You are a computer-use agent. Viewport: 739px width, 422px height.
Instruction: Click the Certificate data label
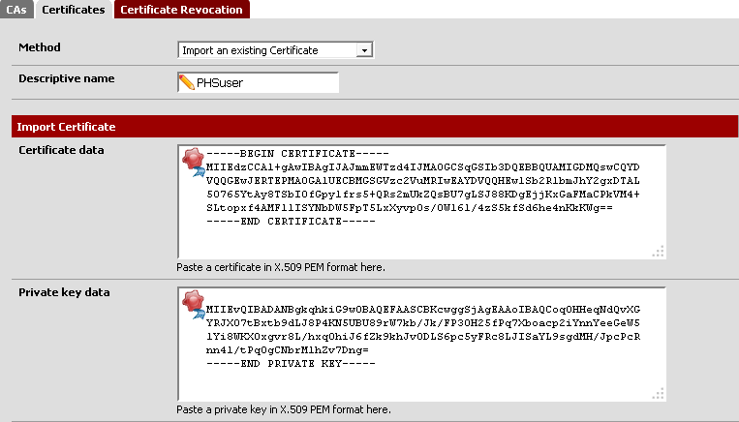(61, 150)
